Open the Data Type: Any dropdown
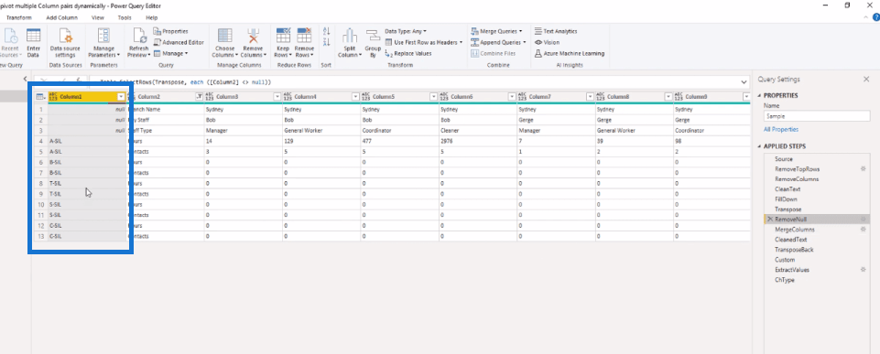This screenshot has height=354, width=880. pyautogui.click(x=406, y=31)
